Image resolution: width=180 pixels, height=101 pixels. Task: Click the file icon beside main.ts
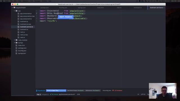(x=18, y=37)
